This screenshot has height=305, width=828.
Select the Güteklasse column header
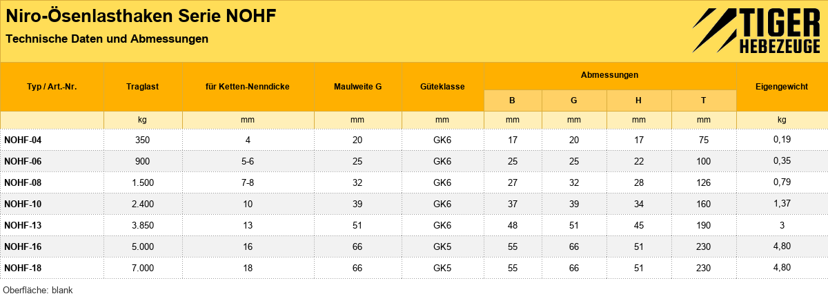[x=442, y=87]
